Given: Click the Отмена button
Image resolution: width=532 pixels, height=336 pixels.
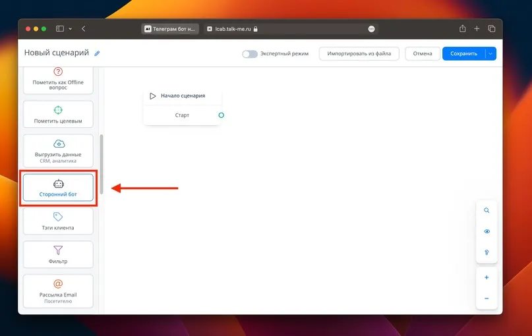Looking at the screenshot, I should (423, 53).
